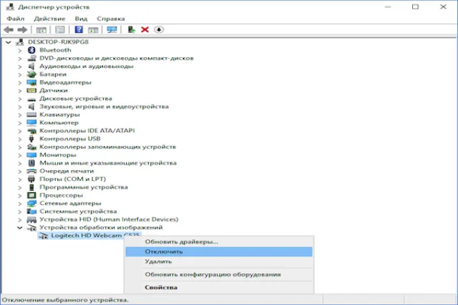
Task: Click the blue Help question-mark toolbar icon
Action: tap(79, 29)
